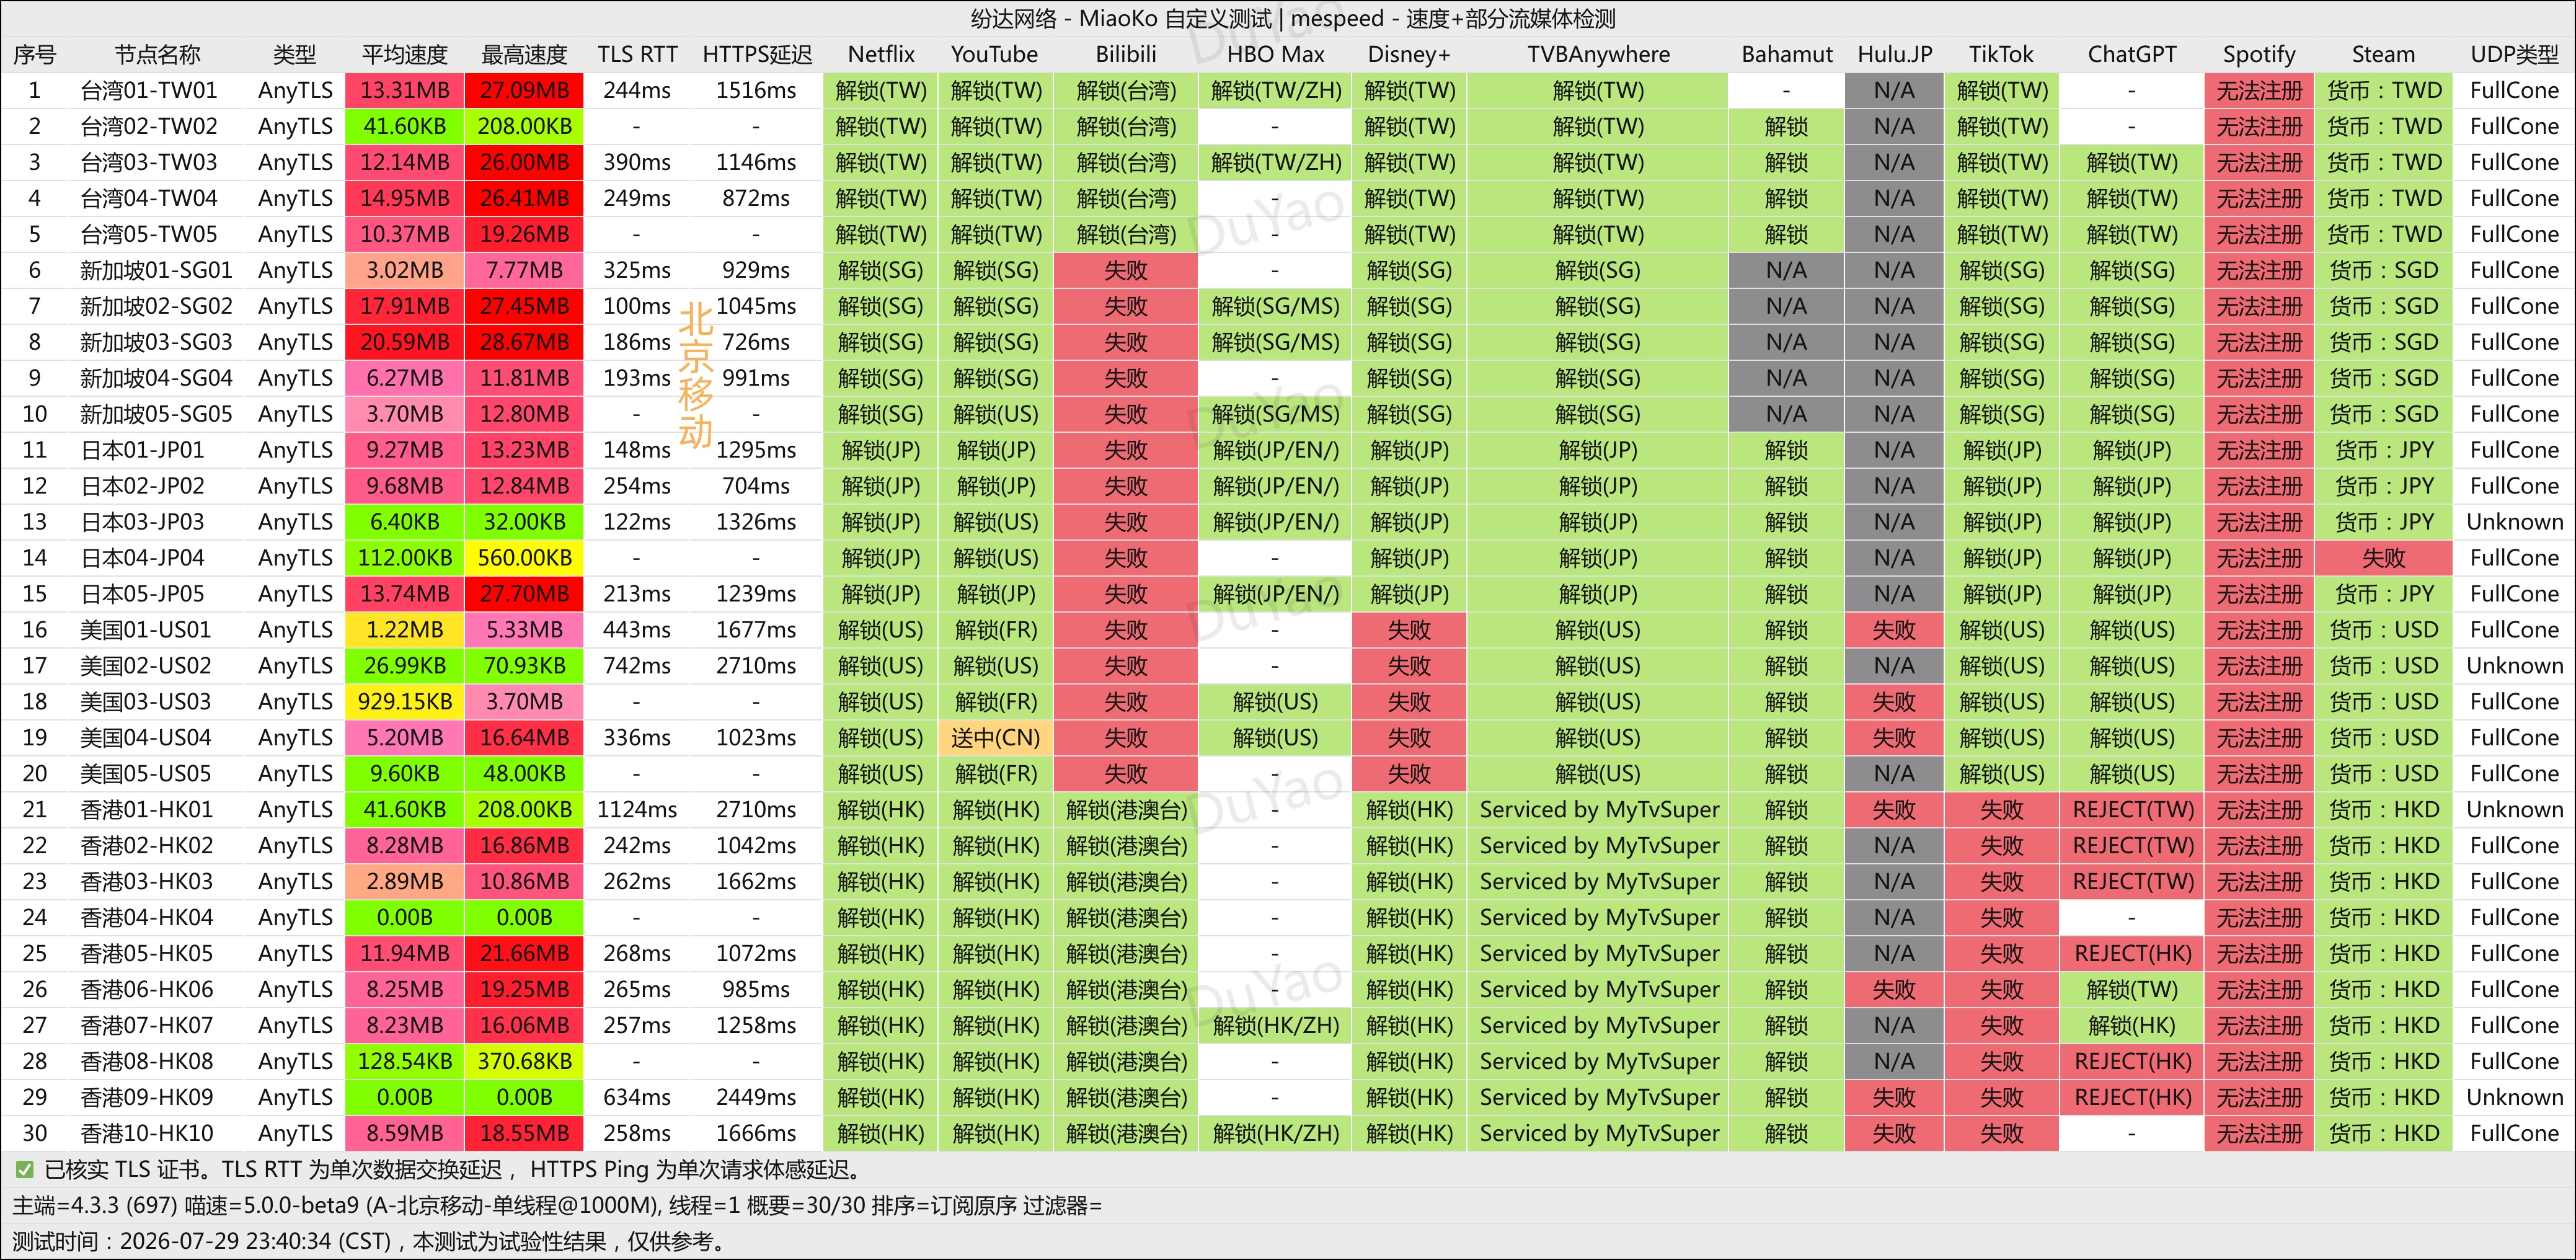Click the ChatGPT column header
This screenshot has height=1260, width=2576.
click(2131, 54)
